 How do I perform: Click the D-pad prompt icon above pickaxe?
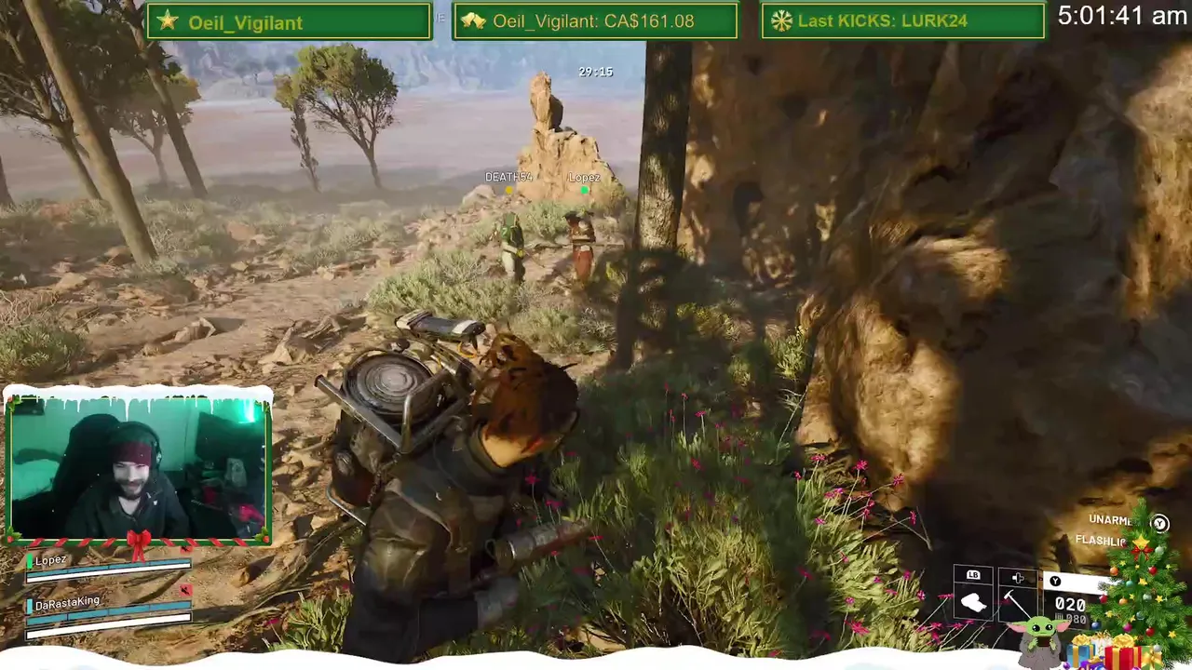click(1017, 578)
